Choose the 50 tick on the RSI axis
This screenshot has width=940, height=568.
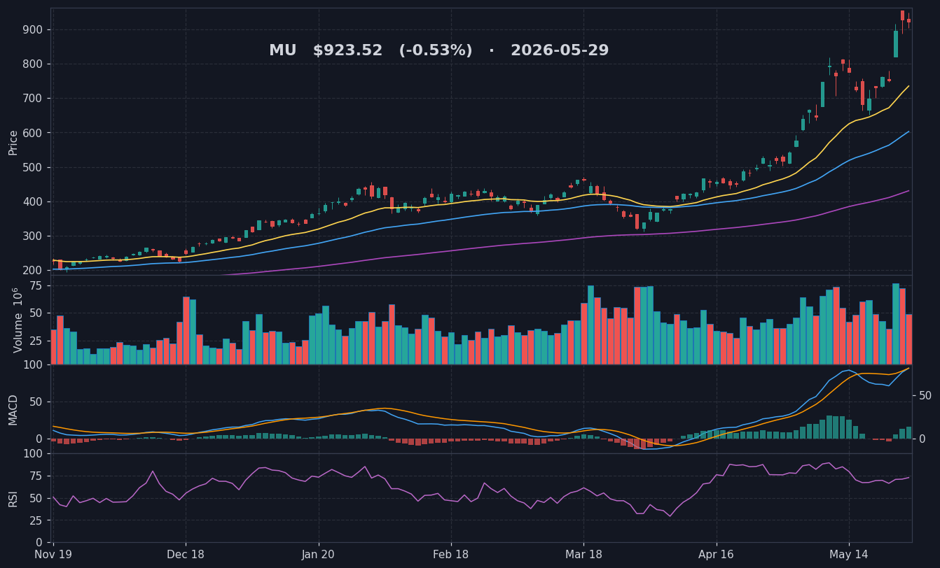(36, 498)
